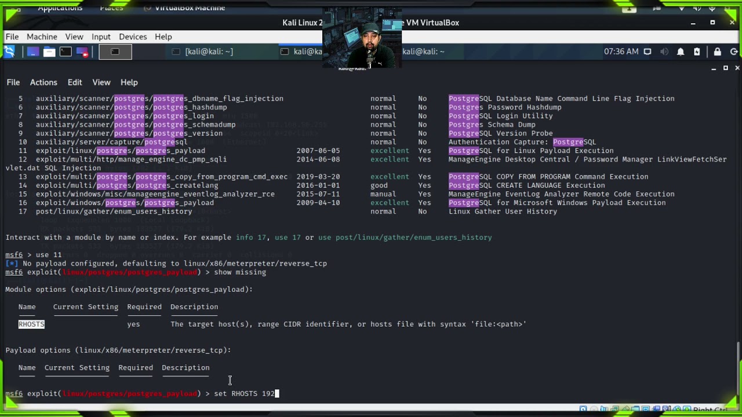The height and width of the screenshot is (417, 742).
Task: Lock the Kali screen with padlock icon
Action: (x=718, y=52)
